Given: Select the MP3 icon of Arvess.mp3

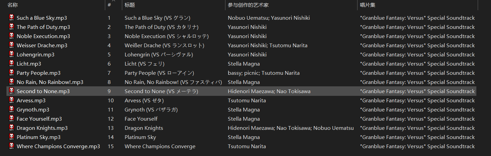Looking at the screenshot, I should [x=11, y=100].
